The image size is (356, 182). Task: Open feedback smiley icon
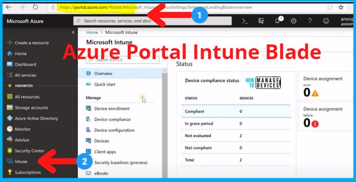pos(326,21)
